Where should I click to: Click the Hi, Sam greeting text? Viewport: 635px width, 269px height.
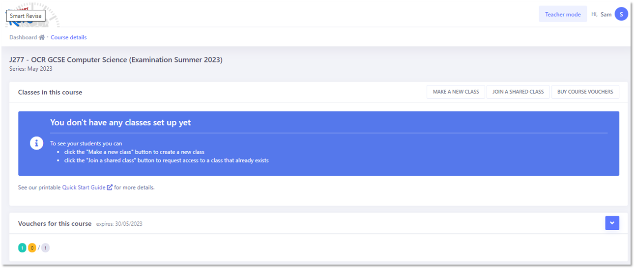tap(601, 14)
